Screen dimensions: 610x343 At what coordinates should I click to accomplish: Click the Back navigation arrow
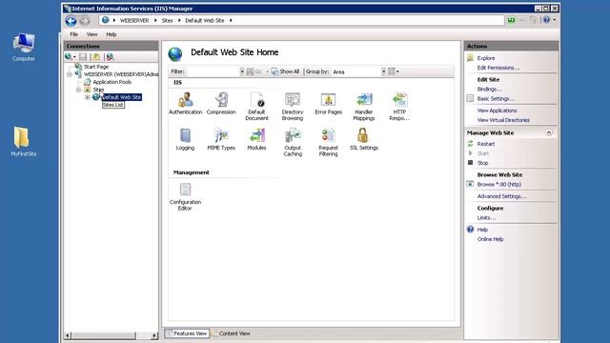tap(71, 21)
